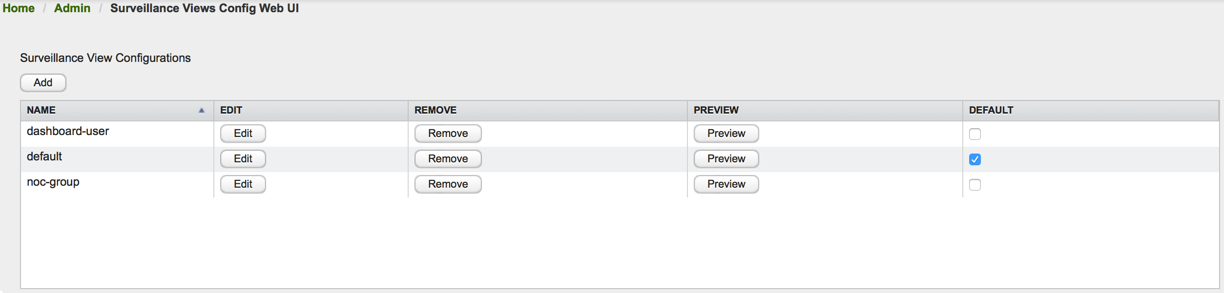Screen dimensions: 1224x293
Task: Click the DEFAULT column header
Action: click(991, 110)
